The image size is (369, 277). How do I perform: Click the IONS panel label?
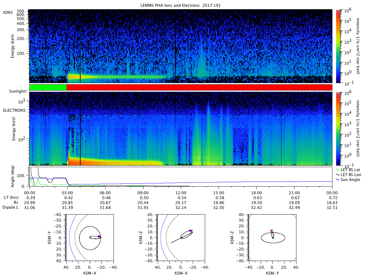8,12
